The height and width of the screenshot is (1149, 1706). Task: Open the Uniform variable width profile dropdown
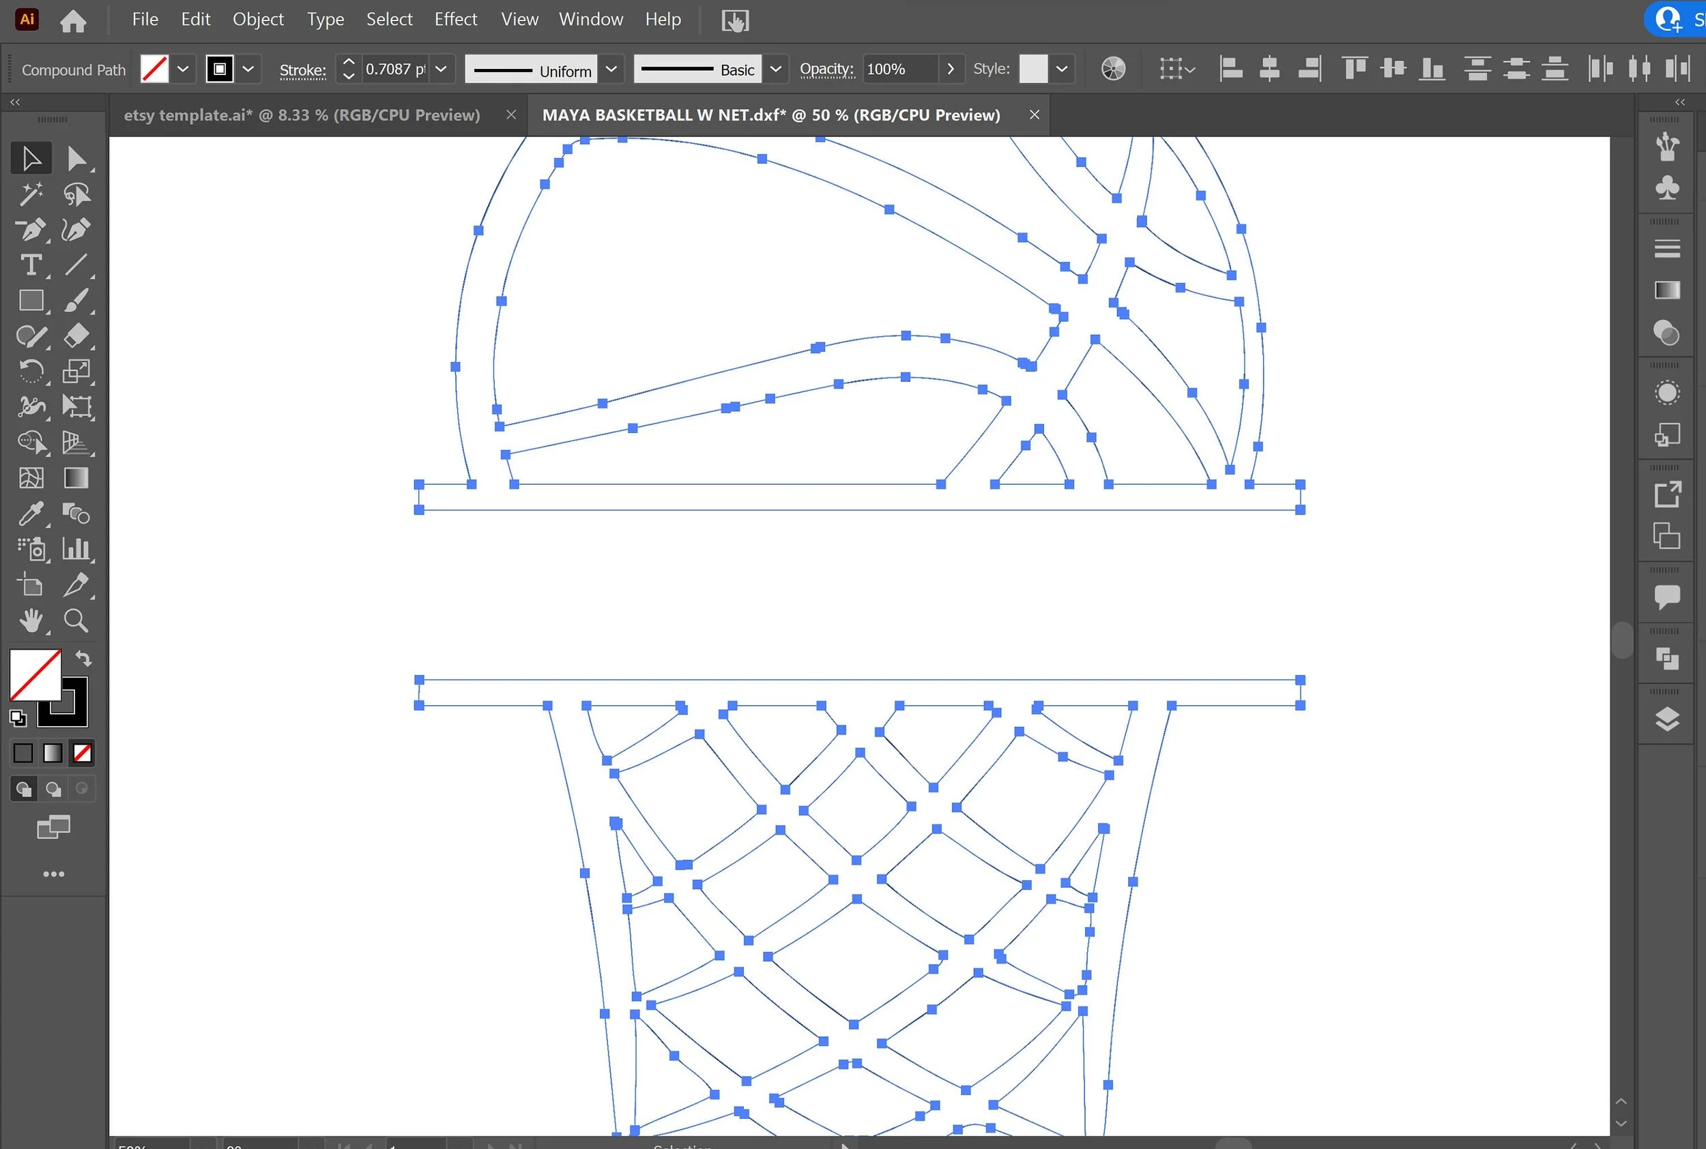click(611, 69)
